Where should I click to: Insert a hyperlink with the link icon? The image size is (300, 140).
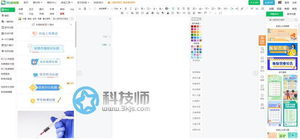pos(242,9)
